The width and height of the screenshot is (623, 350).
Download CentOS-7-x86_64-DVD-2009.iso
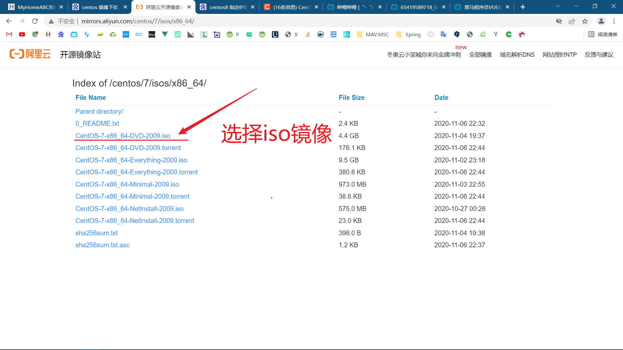pyautogui.click(x=123, y=136)
